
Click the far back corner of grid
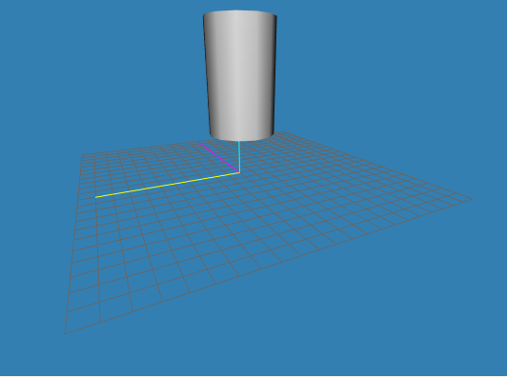point(284,131)
